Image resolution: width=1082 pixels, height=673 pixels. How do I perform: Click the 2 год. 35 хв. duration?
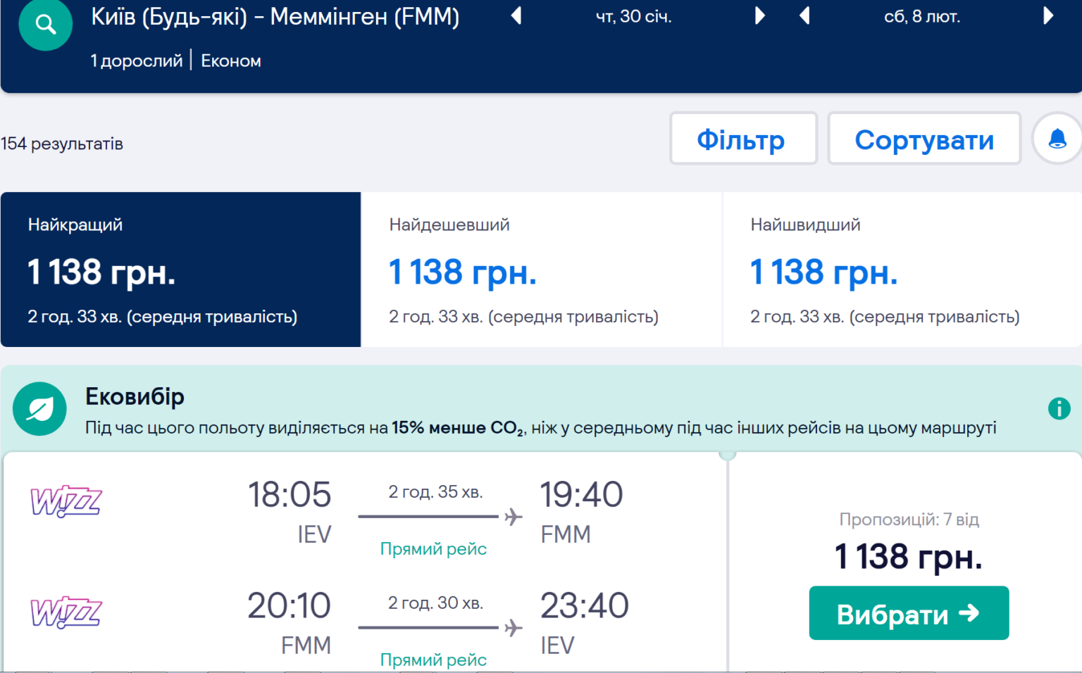(435, 491)
